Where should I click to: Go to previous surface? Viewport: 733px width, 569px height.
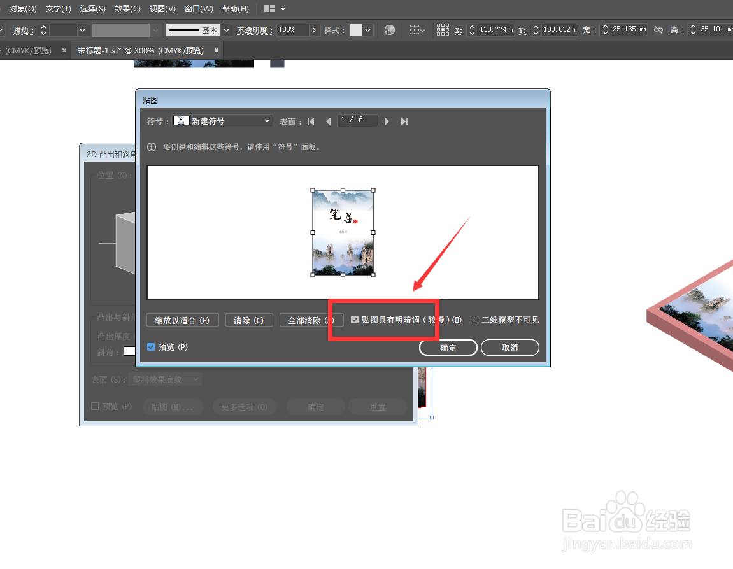(328, 122)
